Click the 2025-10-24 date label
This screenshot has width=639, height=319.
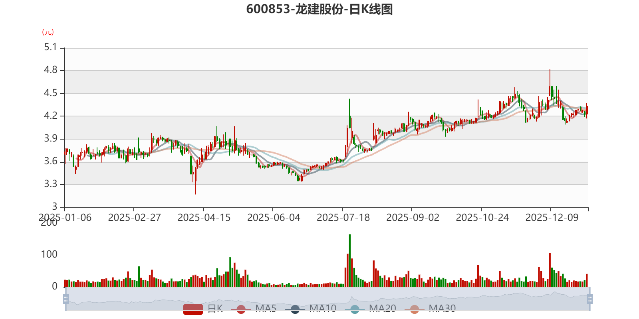click(482, 218)
